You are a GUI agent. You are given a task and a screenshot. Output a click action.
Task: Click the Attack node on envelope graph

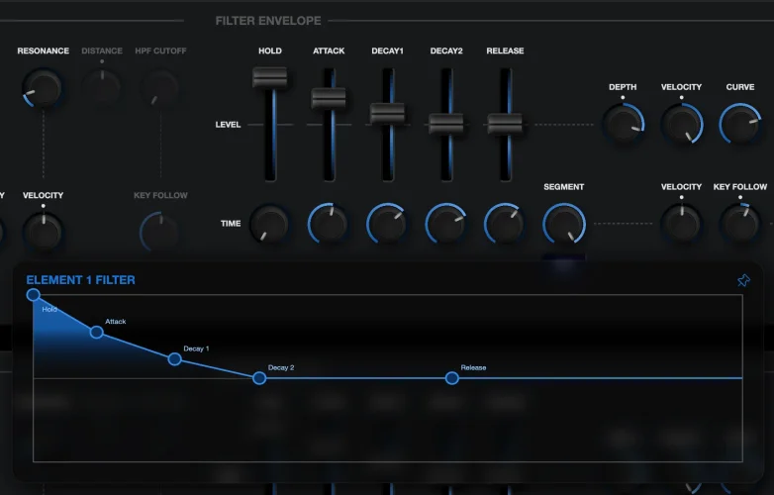coord(97,333)
